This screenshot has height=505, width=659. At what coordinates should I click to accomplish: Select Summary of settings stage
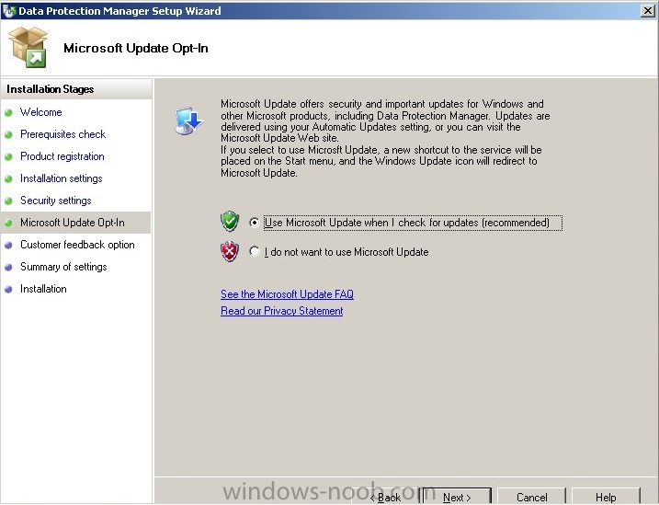click(x=64, y=267)
